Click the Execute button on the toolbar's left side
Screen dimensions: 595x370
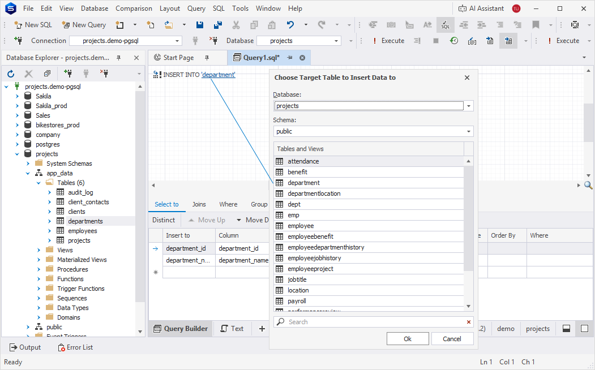tap(389, 41)
